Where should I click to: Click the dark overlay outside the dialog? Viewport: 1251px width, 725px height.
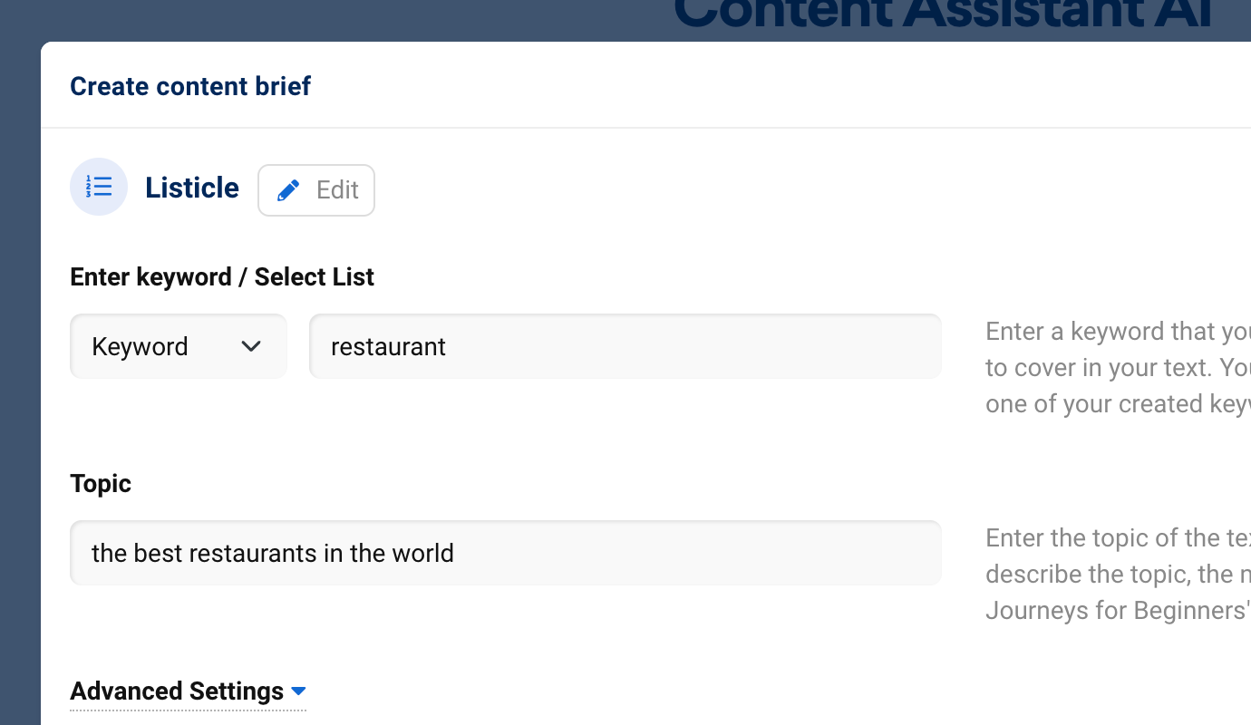point(20,381)
